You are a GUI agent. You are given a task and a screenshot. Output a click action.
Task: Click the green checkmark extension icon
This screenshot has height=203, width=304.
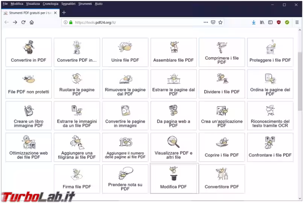click(287, 22)
